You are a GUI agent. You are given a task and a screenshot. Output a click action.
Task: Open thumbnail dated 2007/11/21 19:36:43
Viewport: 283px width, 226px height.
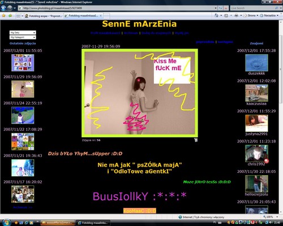coord(23,168)
